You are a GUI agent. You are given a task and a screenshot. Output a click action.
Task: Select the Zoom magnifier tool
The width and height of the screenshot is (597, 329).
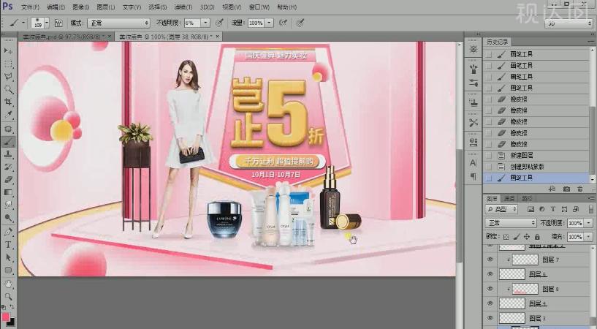8,297
